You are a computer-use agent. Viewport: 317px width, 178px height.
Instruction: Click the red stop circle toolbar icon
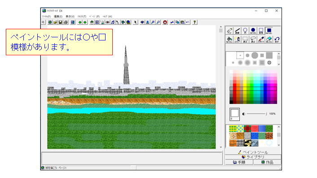coord(165,22)
